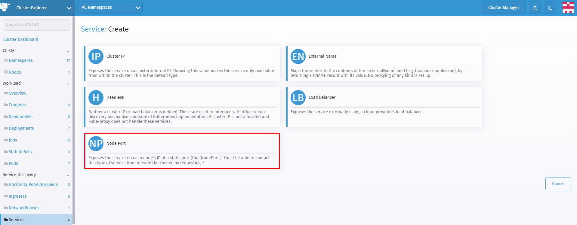Collapse the Service Discovery section chevron

68,175
